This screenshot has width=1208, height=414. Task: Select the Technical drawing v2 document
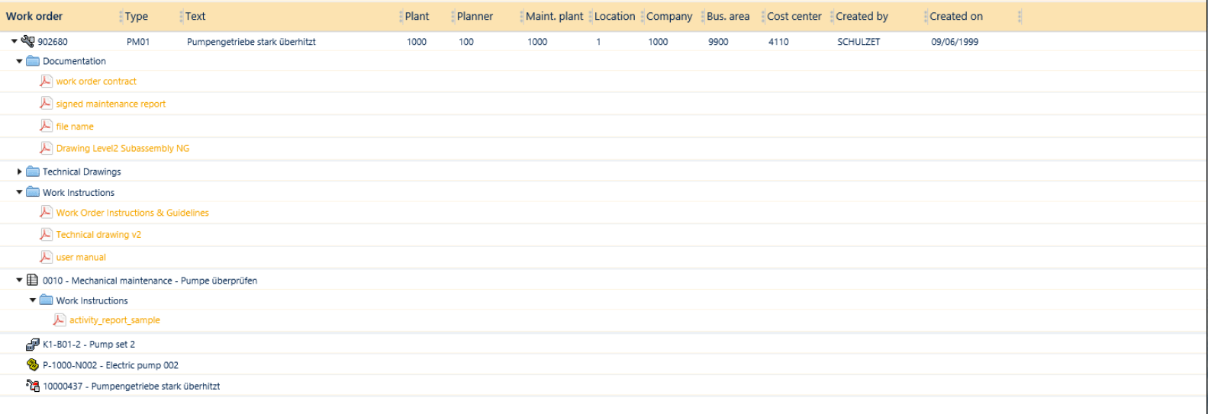(98, 235)
